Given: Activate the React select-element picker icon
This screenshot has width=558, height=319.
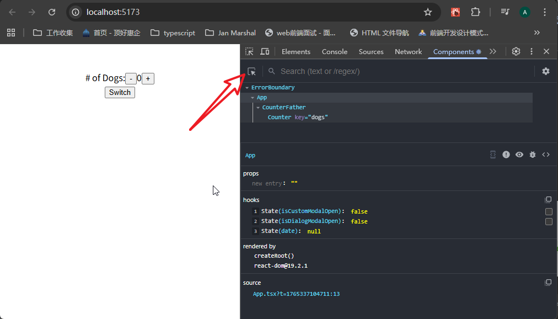Looking at the screenshot, I should point(252,71).
